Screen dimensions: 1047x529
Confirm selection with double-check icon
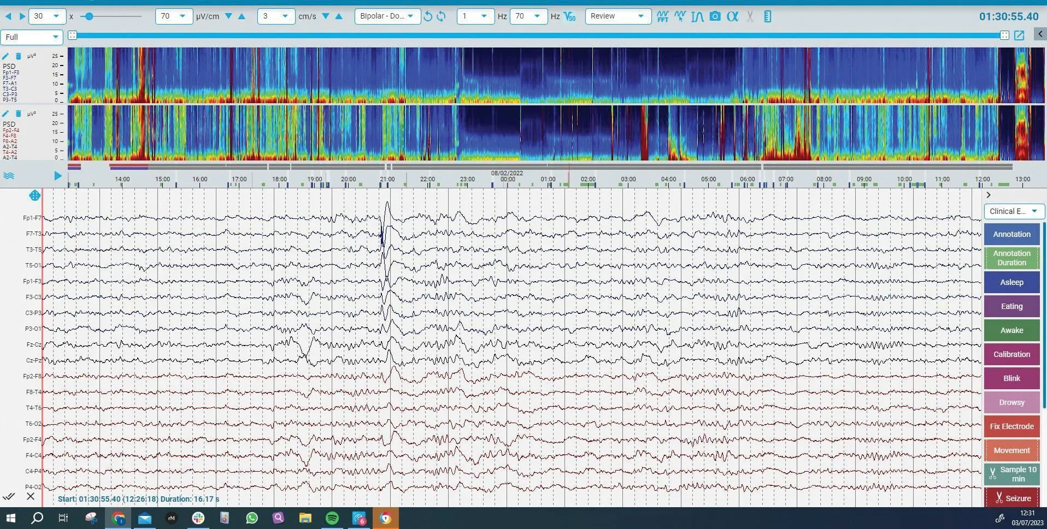(x=9, y=496)
